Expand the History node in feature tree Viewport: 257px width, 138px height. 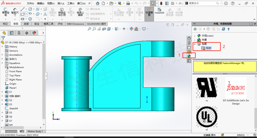[2, 47]
